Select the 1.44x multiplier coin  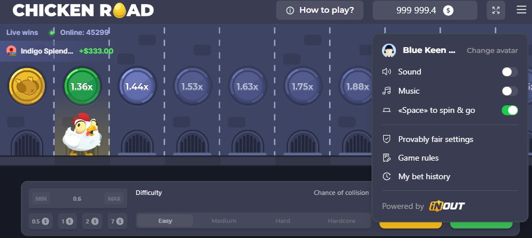click(137, 86)
